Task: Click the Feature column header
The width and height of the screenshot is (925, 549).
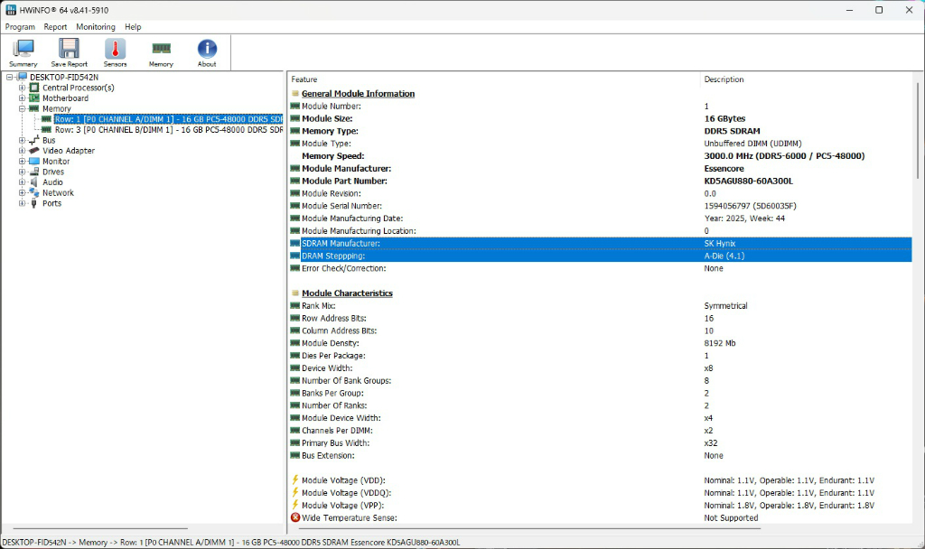Action: 494,79
